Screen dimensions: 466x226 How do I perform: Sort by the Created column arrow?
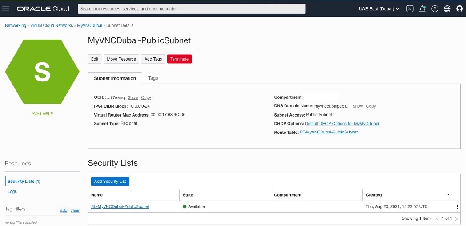pos(448,194)
